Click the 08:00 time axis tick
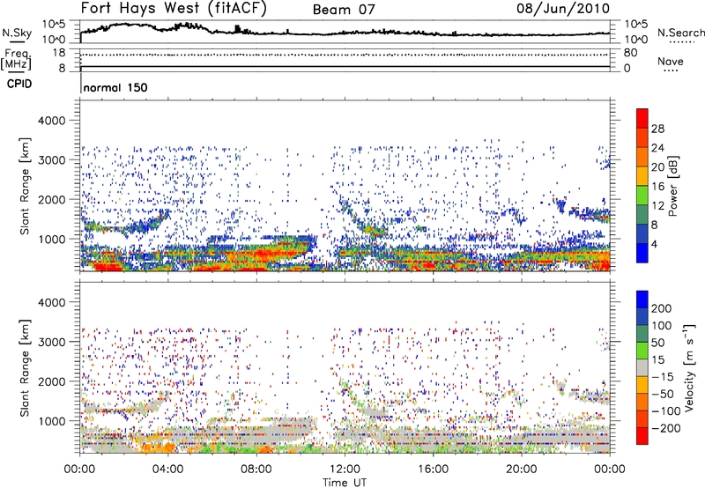 (256, 470)
